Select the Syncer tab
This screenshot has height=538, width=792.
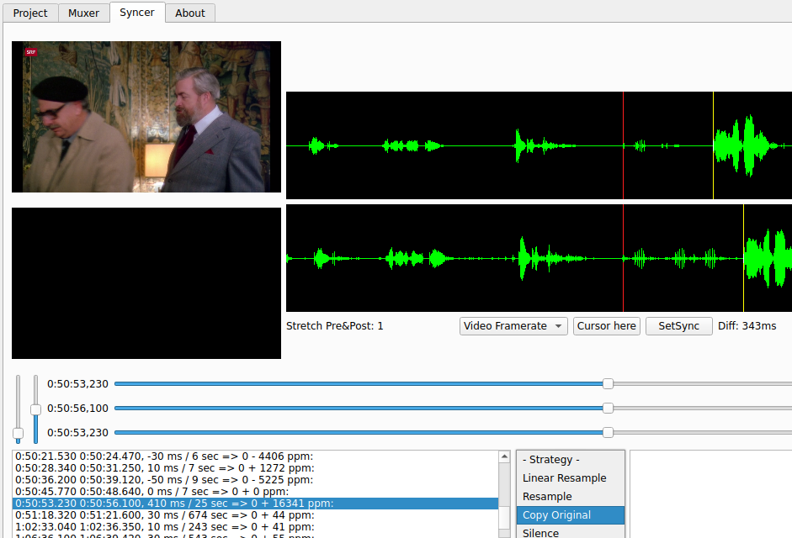[x=137, y=12]
